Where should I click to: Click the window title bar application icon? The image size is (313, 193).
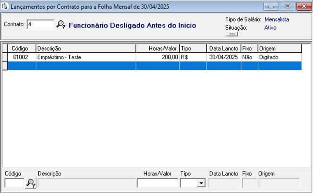[5, 7]
